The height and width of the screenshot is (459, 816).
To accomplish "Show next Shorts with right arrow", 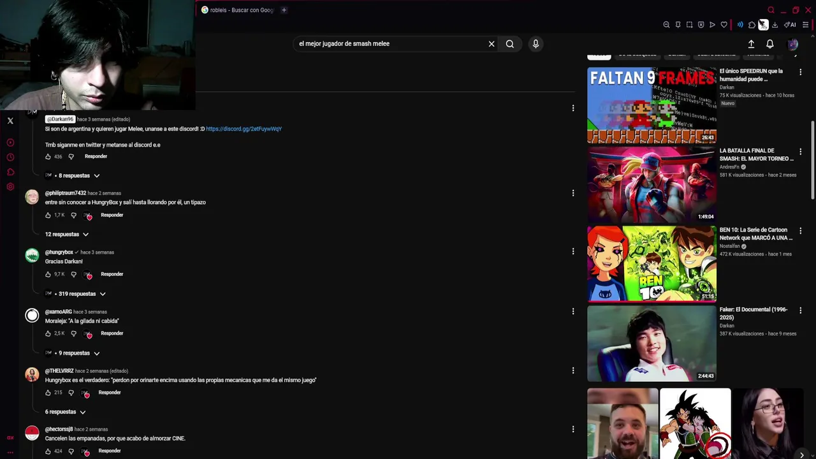I will [801, 455].
